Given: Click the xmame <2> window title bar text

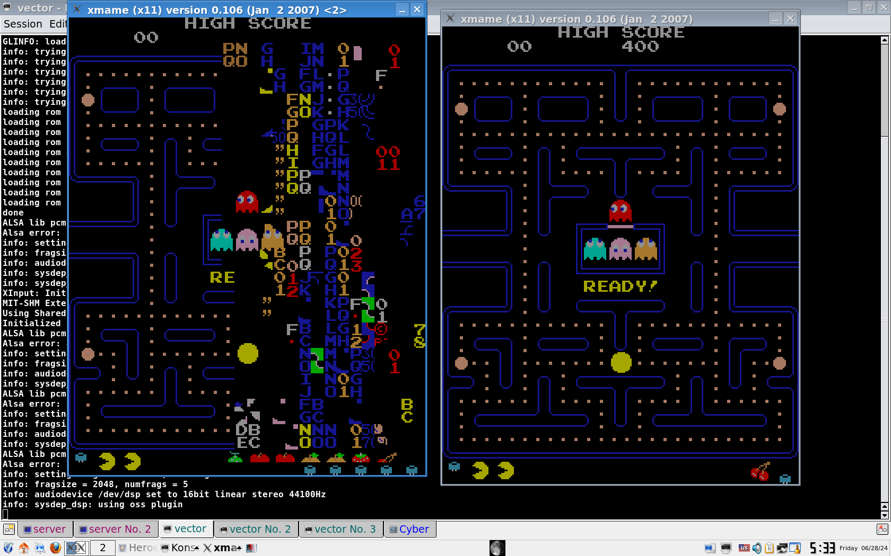Looking at the screenshot, I should click(x=217, y=10).
